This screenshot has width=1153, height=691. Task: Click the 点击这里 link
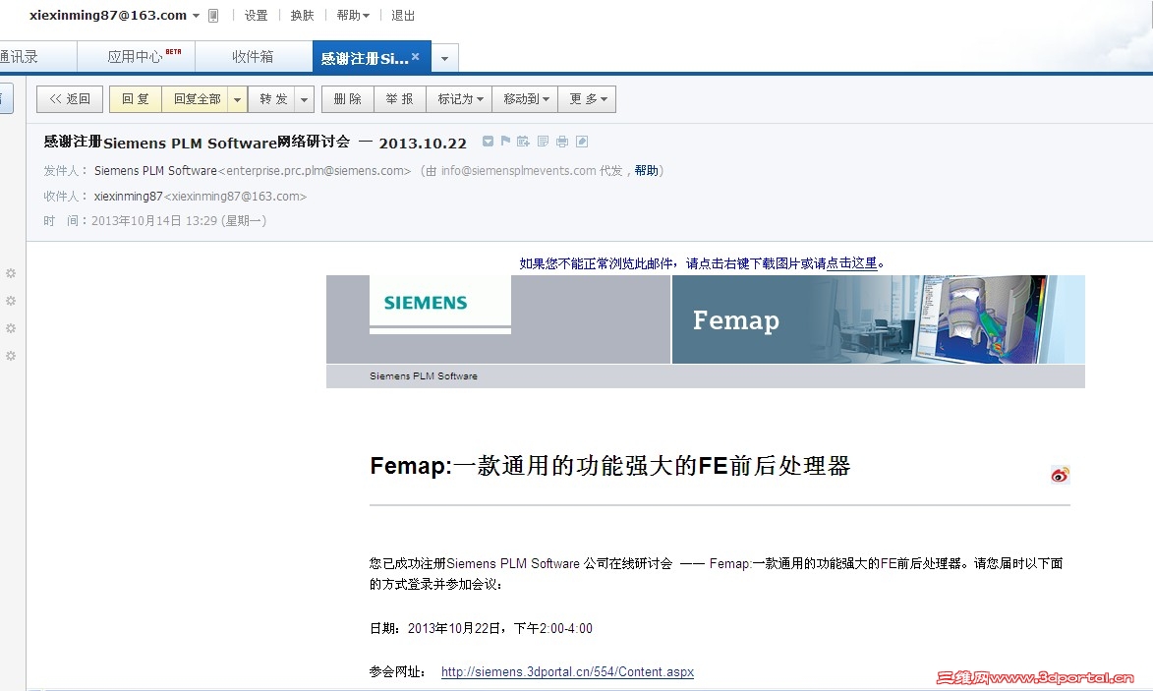[851, 263]
